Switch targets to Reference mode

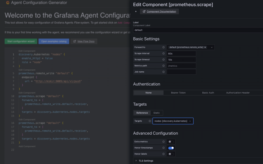click(x=142, y=113)
